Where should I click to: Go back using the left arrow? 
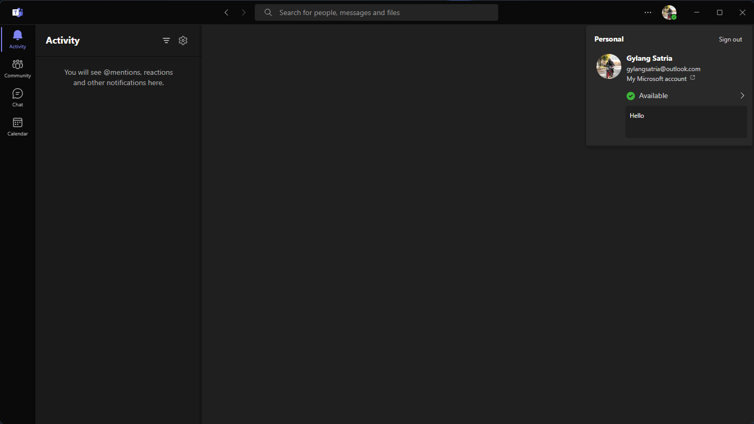click(x=226, y=12)
